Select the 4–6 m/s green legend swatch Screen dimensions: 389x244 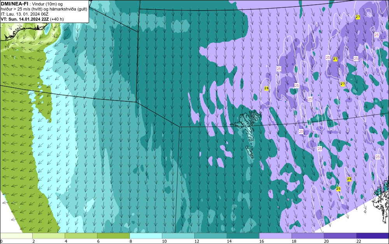[x=81, y=235]
